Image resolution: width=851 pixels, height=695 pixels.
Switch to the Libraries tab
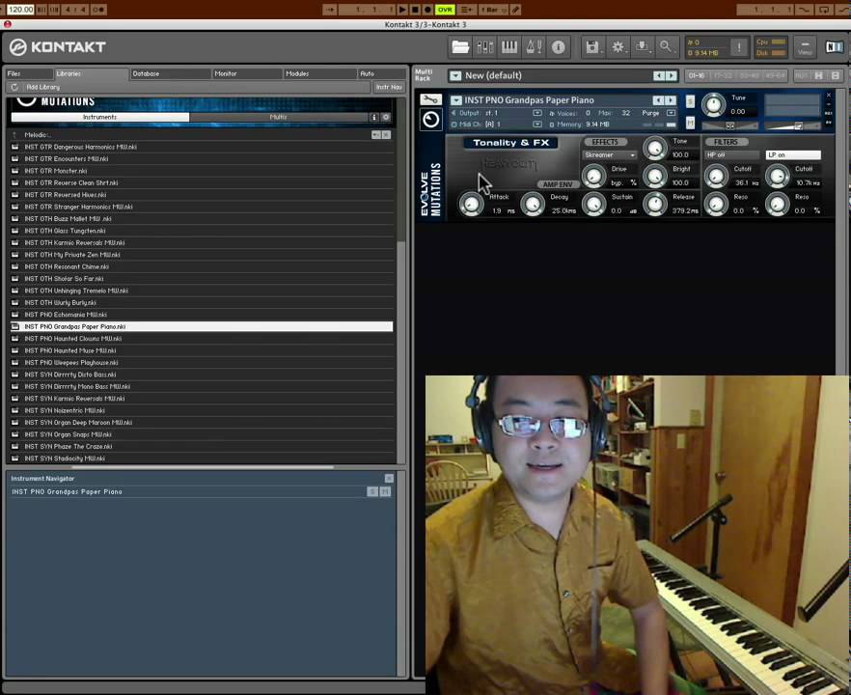click(x=91, y=73)
